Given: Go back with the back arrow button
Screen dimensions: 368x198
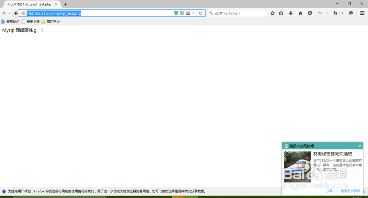Looking at the screenshot, I should [16, 13].
